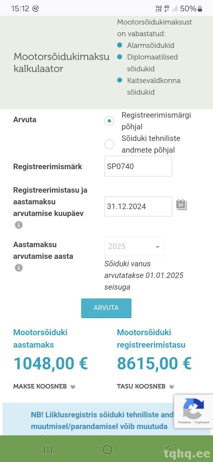Open the Tingimused link in reCAPTCHA badge

201,422
